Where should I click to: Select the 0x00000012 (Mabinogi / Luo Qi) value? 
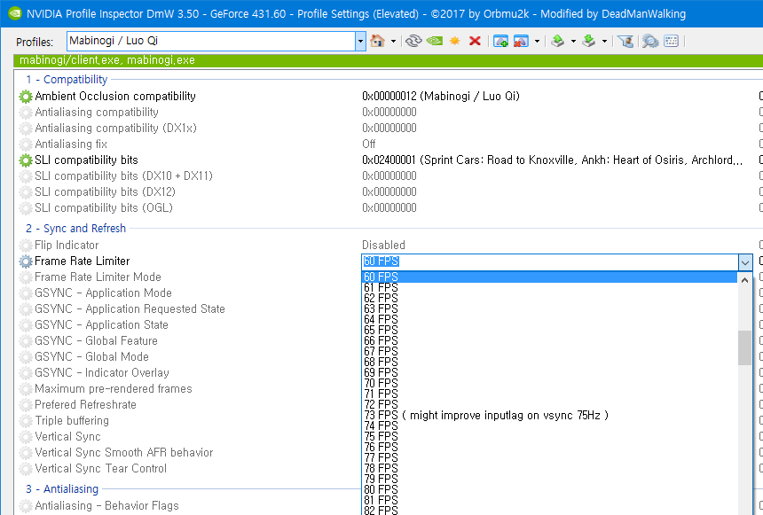click(441, 97)
